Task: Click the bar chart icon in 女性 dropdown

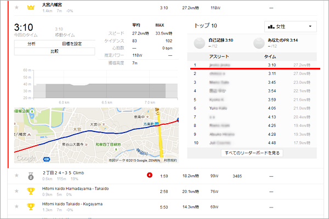Action: coord(271,27)
